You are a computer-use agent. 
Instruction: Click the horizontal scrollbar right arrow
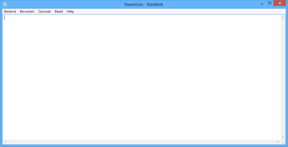click(278, 142)
